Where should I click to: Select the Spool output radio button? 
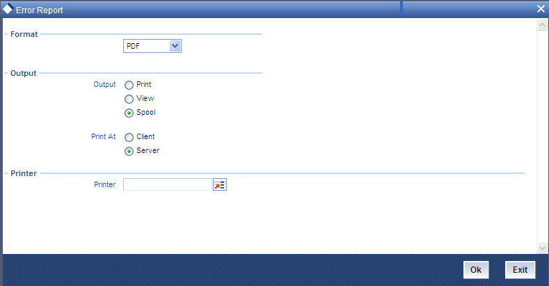(x=129, y=113)
